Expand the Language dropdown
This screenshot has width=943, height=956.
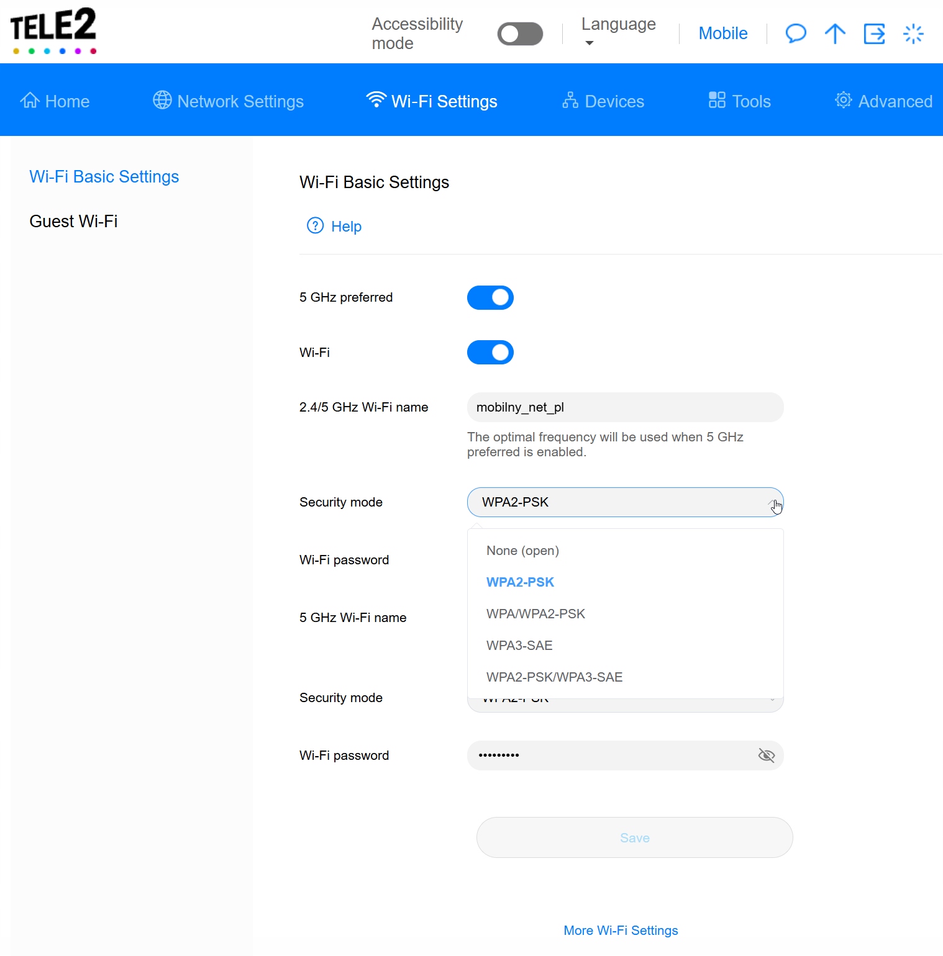618,32
